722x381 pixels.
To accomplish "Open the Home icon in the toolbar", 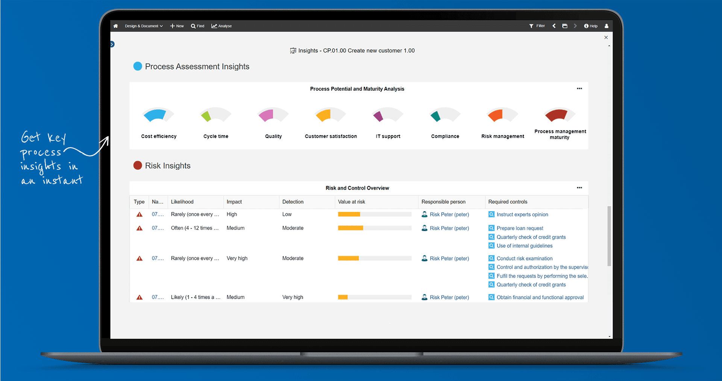I will click(115, 26).
